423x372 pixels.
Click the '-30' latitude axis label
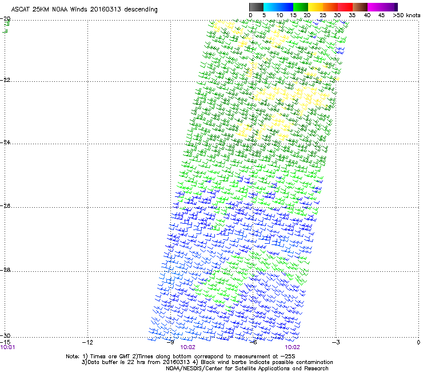[x=5, y=335]
